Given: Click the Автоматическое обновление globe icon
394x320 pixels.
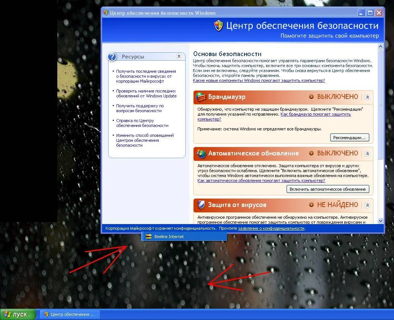Looking at the screenshot, I should coord(201,153).
